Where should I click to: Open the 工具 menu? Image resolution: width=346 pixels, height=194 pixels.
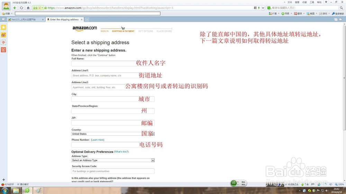point(312,2)
